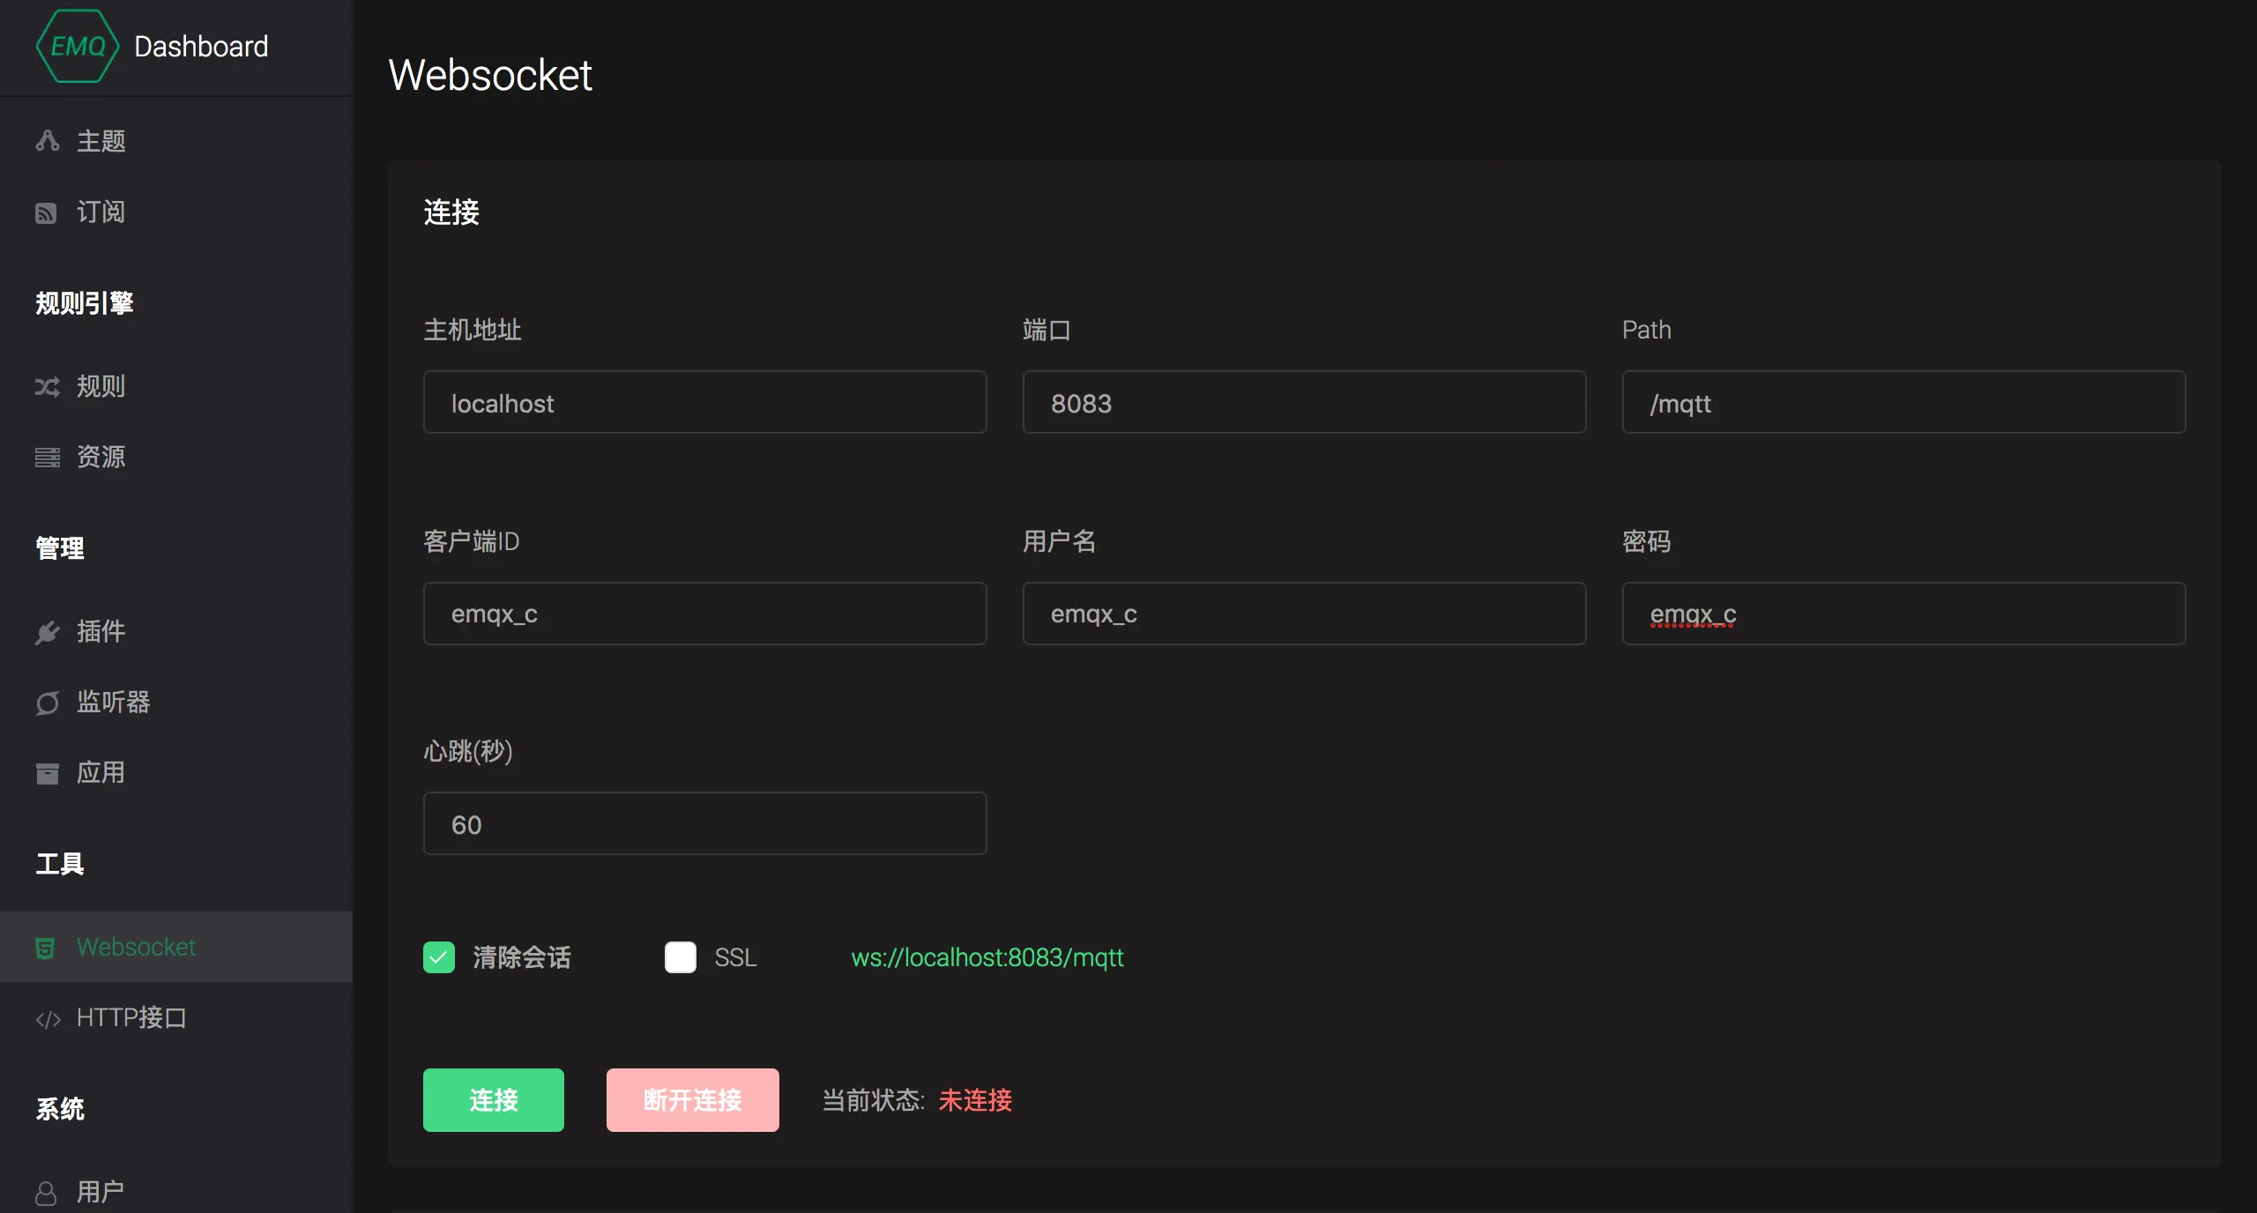This screenshot has width=2257, height=1213.
Task: Open the Websocket menu item
Action: point(137,947)
